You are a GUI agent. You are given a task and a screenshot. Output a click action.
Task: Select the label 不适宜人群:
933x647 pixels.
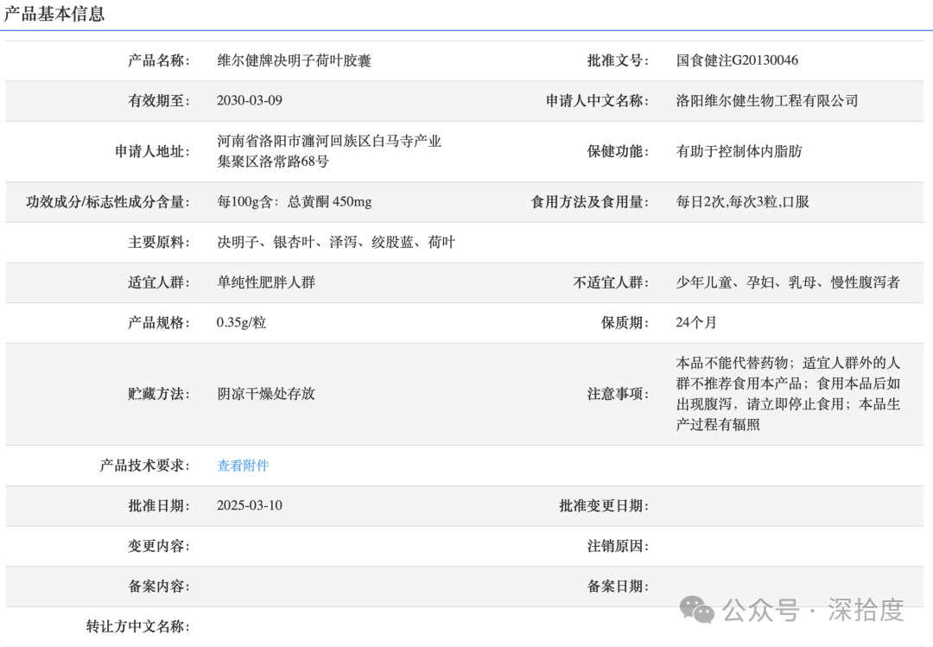(x=611, y=282)
